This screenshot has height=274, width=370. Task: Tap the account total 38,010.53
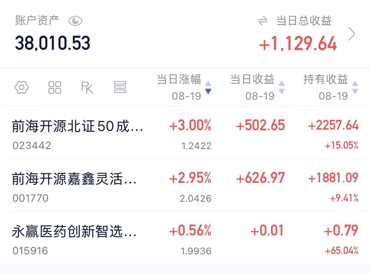click(x=53, y=43)
